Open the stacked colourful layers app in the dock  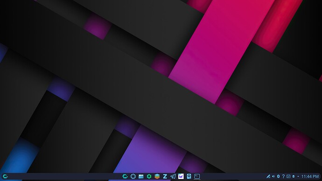157,176
